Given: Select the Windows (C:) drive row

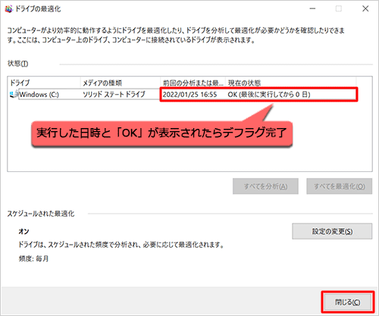Looking at the screenshot, I should pos(183,95).
